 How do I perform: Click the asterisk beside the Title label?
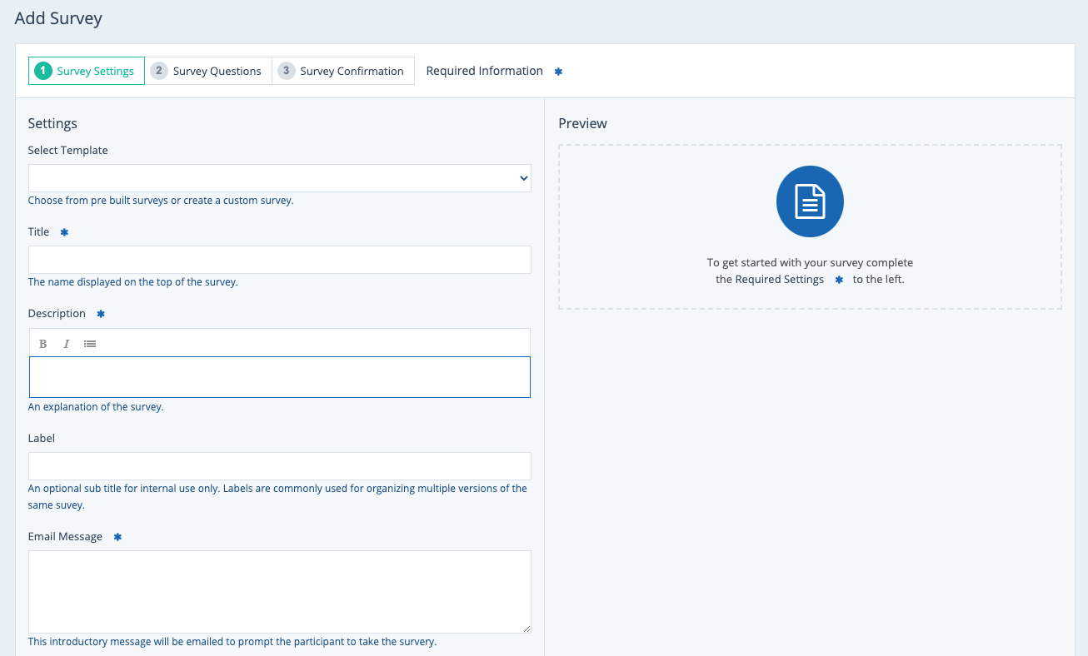coord(64,232)
